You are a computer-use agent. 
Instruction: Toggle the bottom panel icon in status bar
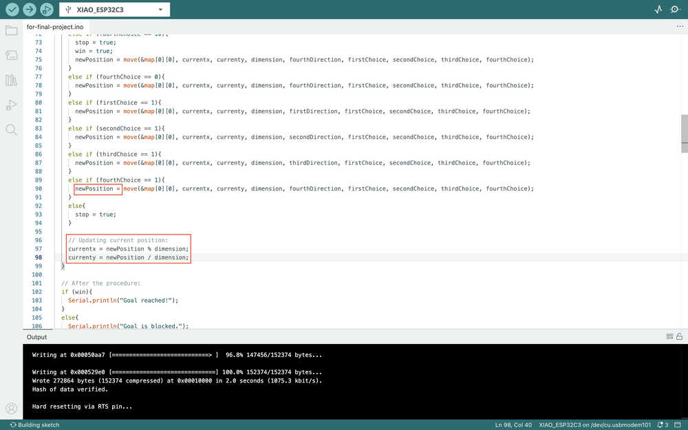678,424
